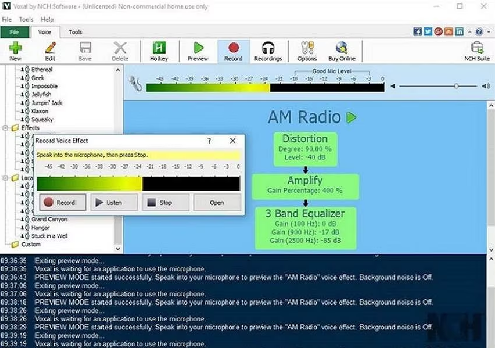Click the Save floppy disk icon
Screen dimensions: 495x348
click(85, 51)
